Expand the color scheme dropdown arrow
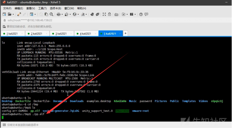 [x=70, y=14]
